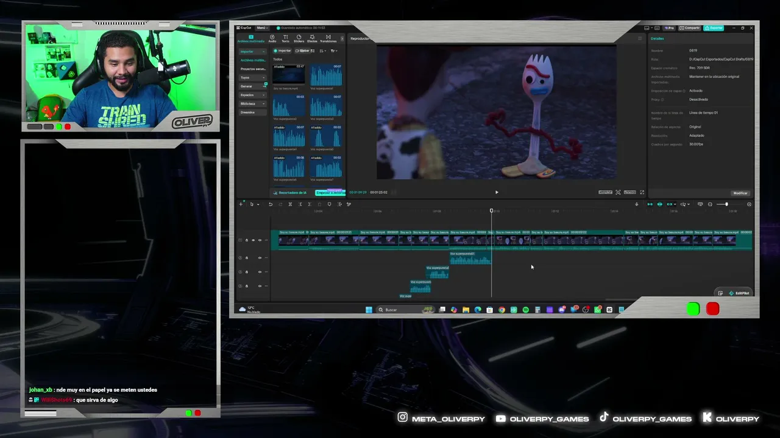The image size is (780, 438).
Task: Play the preview video
Action: click(x=497, y=192)
